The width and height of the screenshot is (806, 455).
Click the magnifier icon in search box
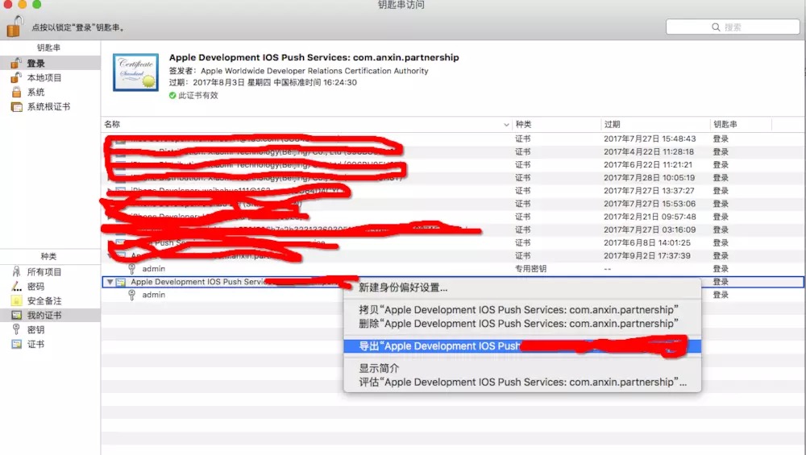coord(716,27)
